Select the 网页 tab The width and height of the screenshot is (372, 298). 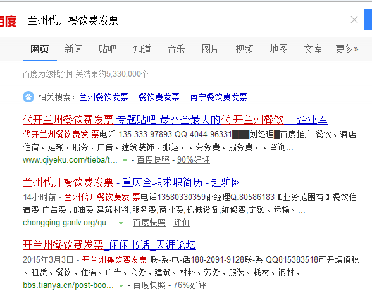(x=40, y=49)
